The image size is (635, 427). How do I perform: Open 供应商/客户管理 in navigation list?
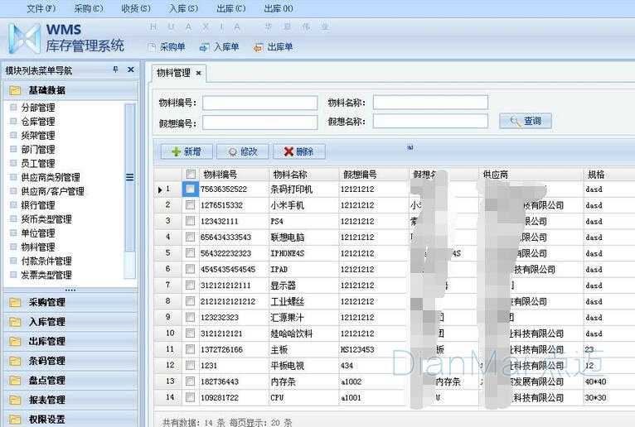53,191
